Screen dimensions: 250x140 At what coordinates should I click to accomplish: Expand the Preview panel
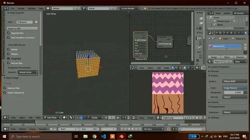click(x=209, y=72)
